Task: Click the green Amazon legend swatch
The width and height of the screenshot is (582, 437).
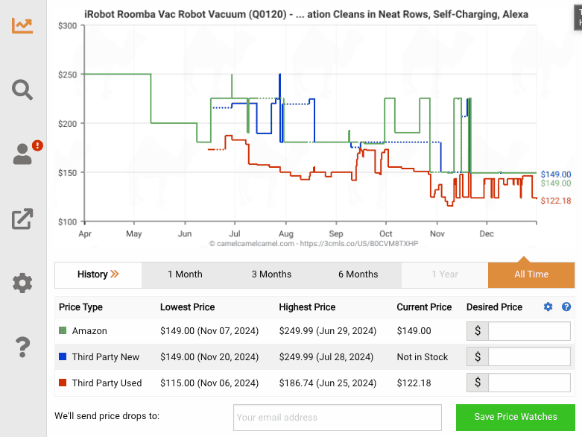Action: click(63, 331)
